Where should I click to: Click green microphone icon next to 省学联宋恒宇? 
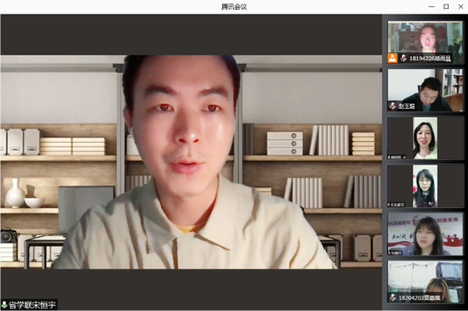point(4,305)
